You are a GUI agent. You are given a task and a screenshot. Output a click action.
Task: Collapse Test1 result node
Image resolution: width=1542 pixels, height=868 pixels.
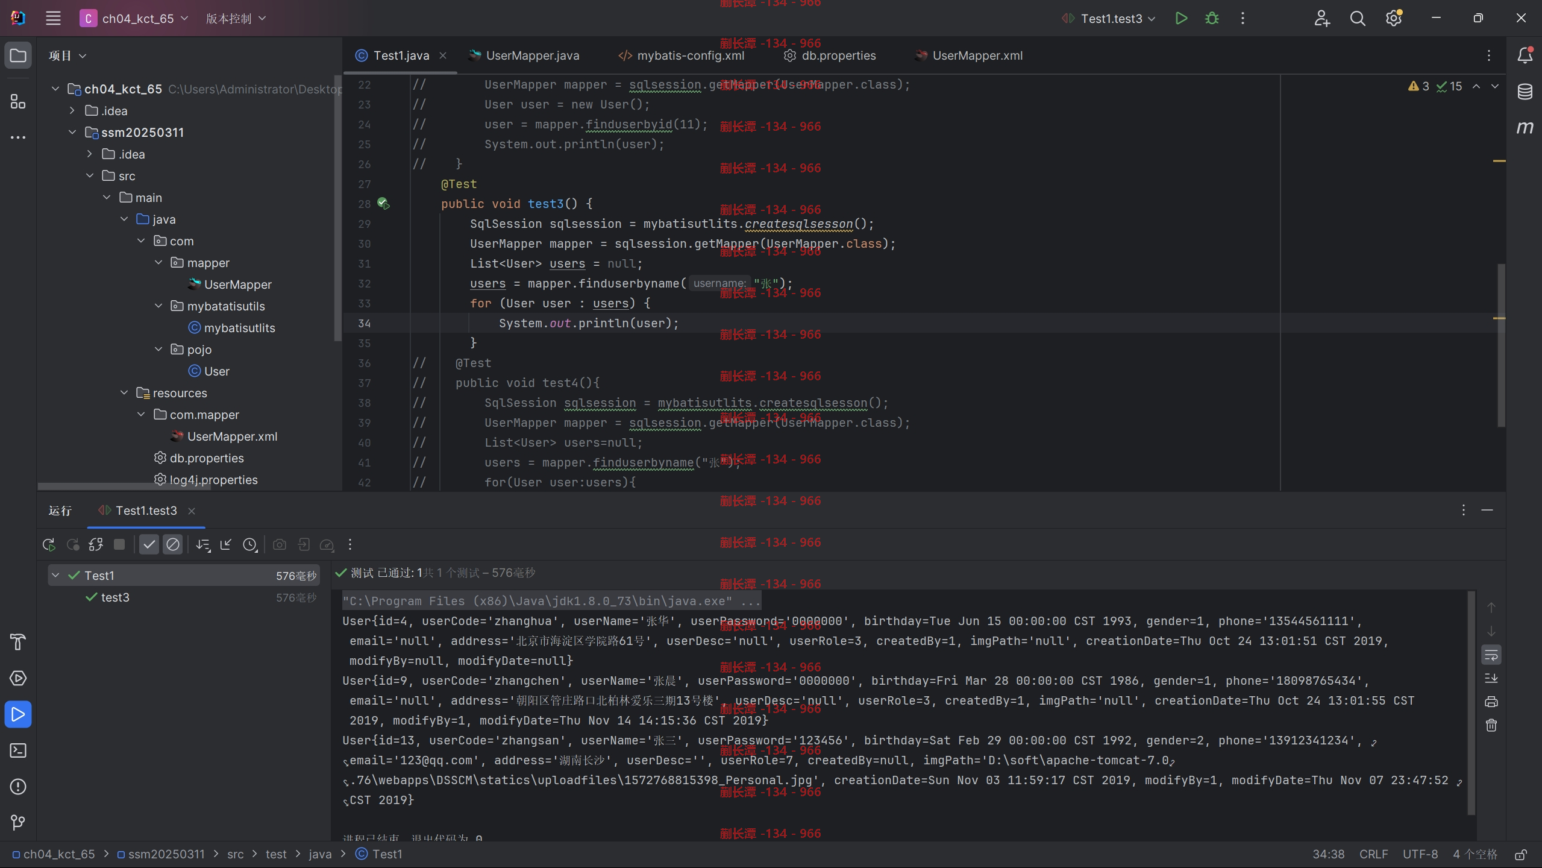55,575
